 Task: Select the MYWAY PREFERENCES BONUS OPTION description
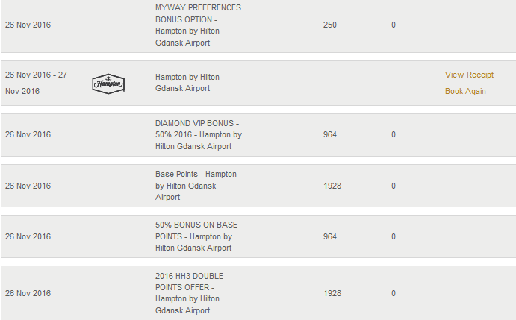198,25
